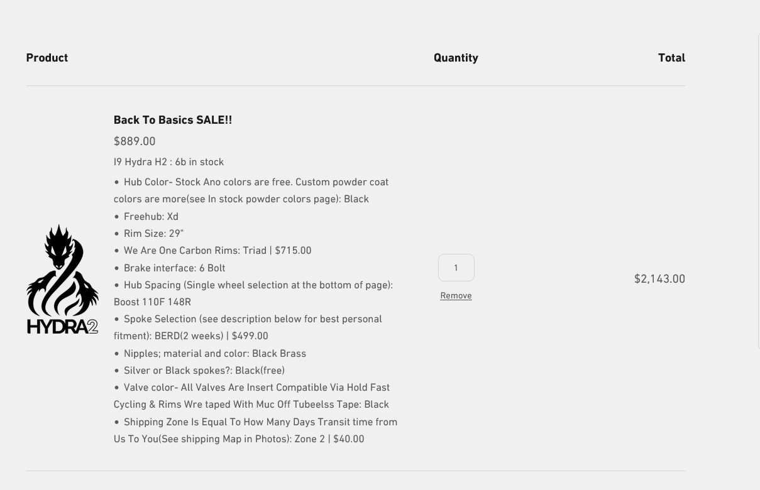Click the Freehub: Xd option line

point(146,216)
